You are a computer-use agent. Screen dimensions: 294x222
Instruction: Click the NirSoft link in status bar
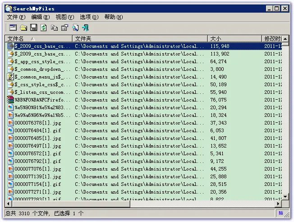[280, 213]
